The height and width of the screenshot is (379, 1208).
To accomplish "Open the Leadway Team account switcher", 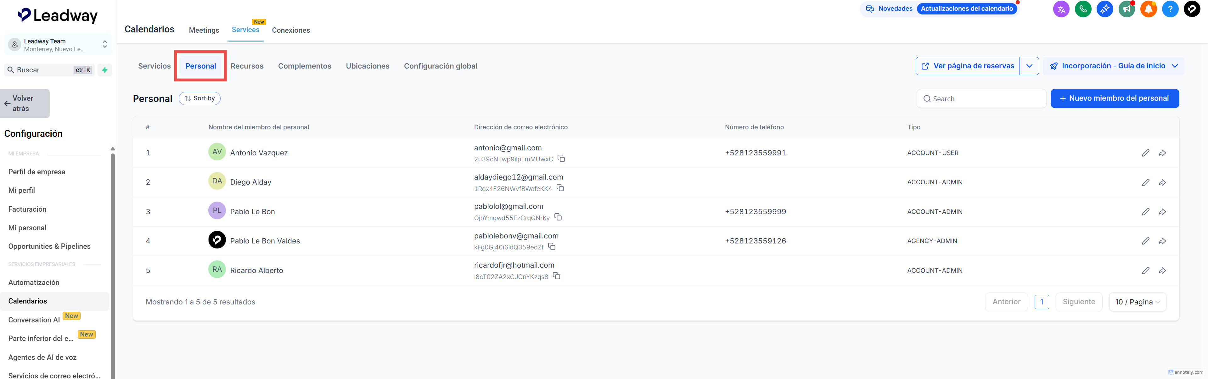I will coord(58,45).
